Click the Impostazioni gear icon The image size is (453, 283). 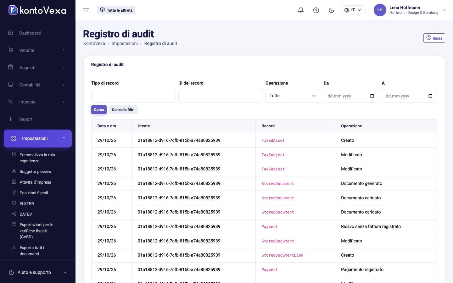coord(14,138)
